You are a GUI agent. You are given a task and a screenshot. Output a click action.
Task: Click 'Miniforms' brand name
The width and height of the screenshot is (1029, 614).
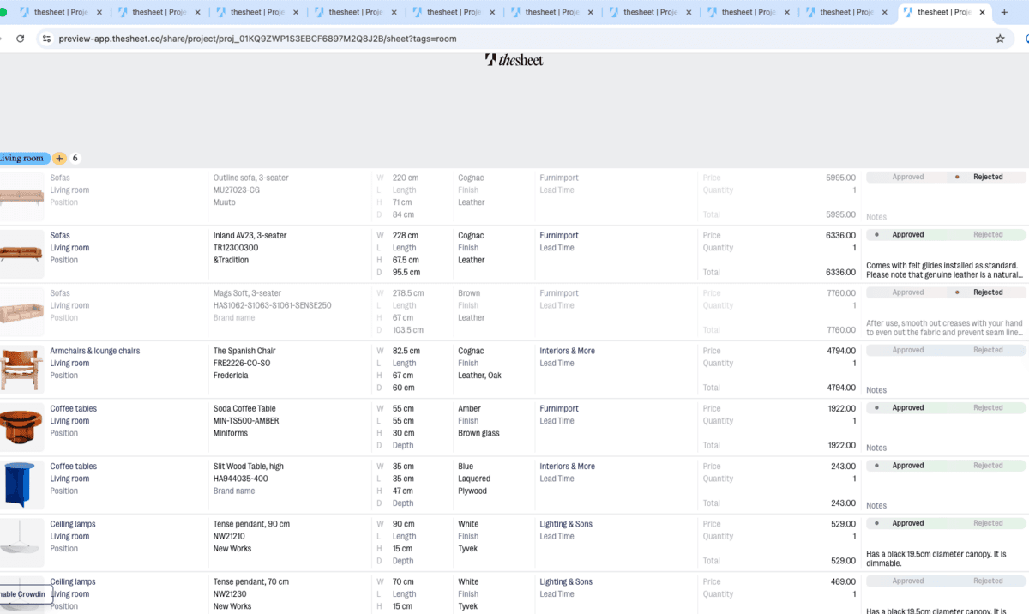coord(231,433)
